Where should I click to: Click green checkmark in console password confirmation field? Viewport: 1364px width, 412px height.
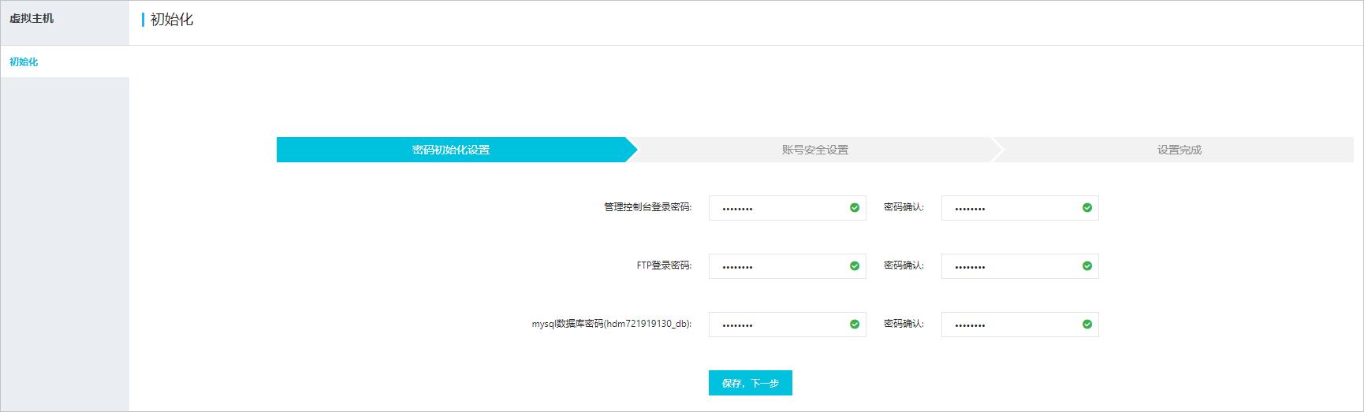pos(1087,208)
